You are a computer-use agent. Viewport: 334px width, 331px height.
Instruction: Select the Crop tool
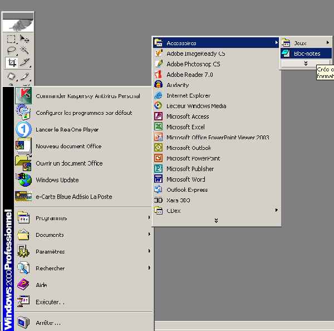coord(12,63)
